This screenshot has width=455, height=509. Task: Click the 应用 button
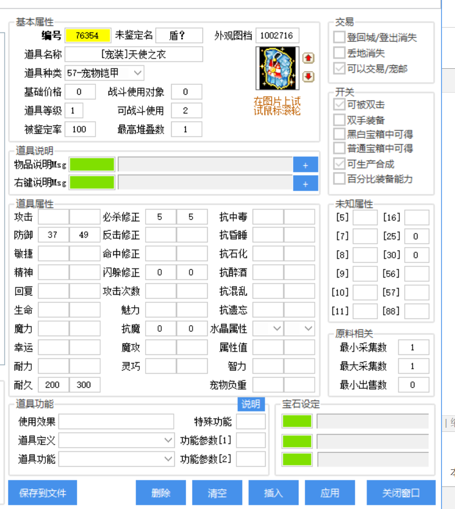(x=330, y=492)
